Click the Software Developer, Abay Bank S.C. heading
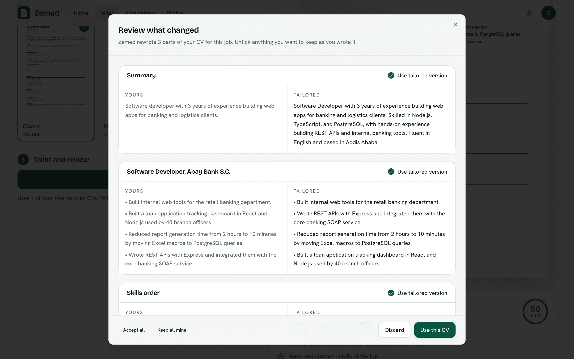 click(179, 172)
